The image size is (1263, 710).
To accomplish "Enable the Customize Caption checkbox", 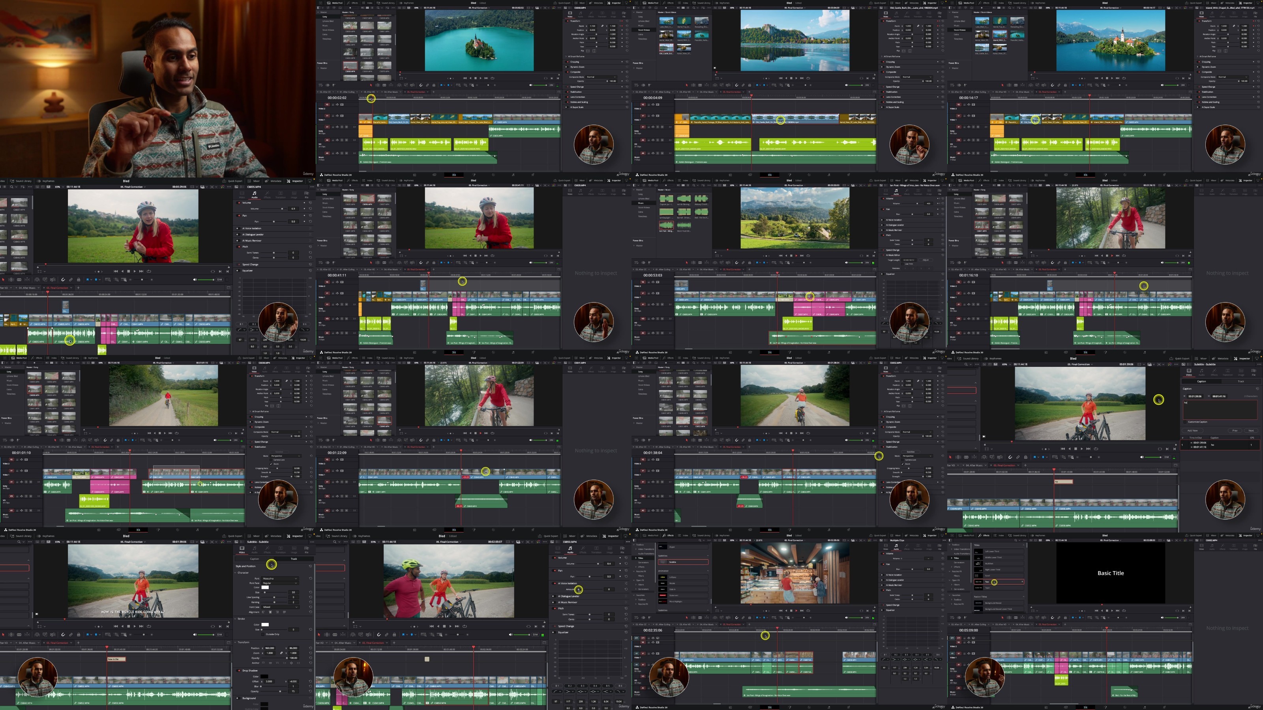I will (x=1185, y=422).
